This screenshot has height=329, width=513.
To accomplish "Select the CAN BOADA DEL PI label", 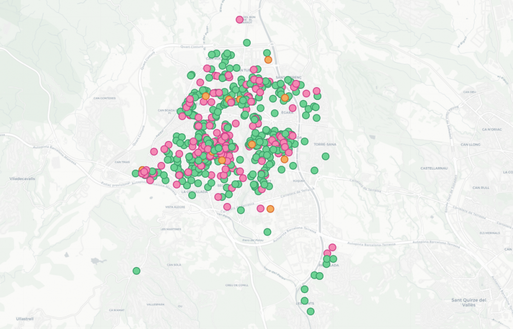I will point(168,112).
